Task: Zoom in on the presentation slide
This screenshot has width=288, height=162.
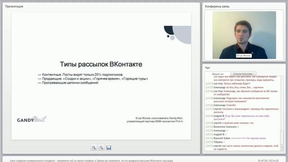Action: (94, 148)
